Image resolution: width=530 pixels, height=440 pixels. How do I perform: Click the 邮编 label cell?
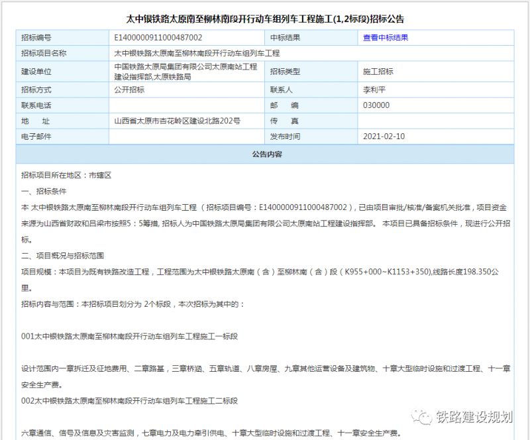[311, 105]
